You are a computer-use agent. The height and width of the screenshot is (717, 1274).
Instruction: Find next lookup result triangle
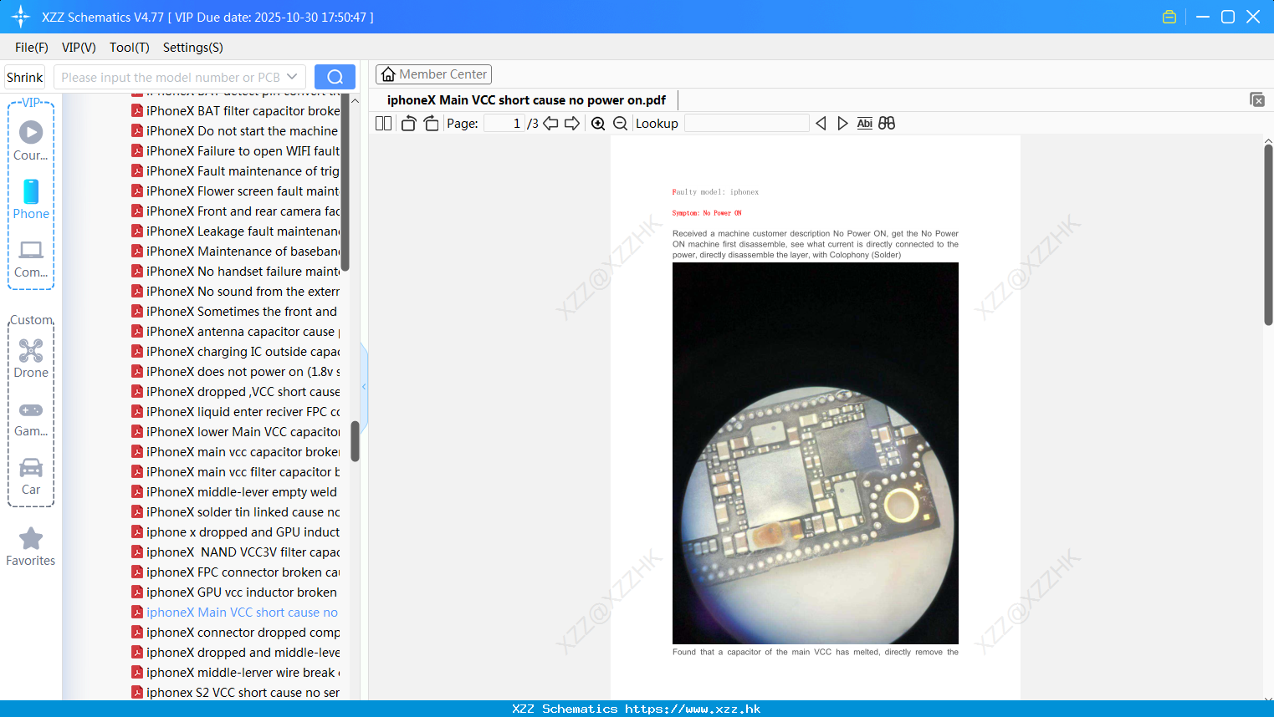pyautogui.click(x=842, y=123)
